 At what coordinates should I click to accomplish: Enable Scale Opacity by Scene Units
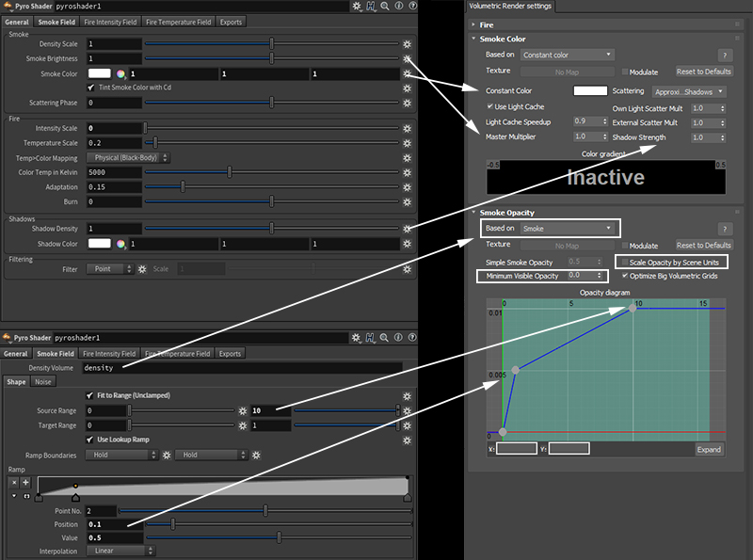pos(622,262)
